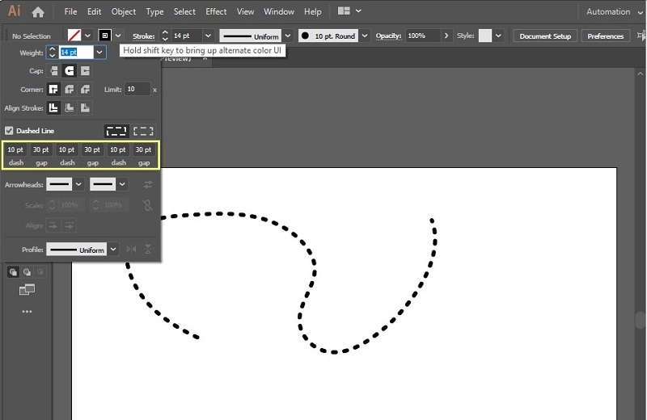This screenshot has width=647, height=420.
Task: Choose the Bevel Join corner icon
Action: click(85, 89)
